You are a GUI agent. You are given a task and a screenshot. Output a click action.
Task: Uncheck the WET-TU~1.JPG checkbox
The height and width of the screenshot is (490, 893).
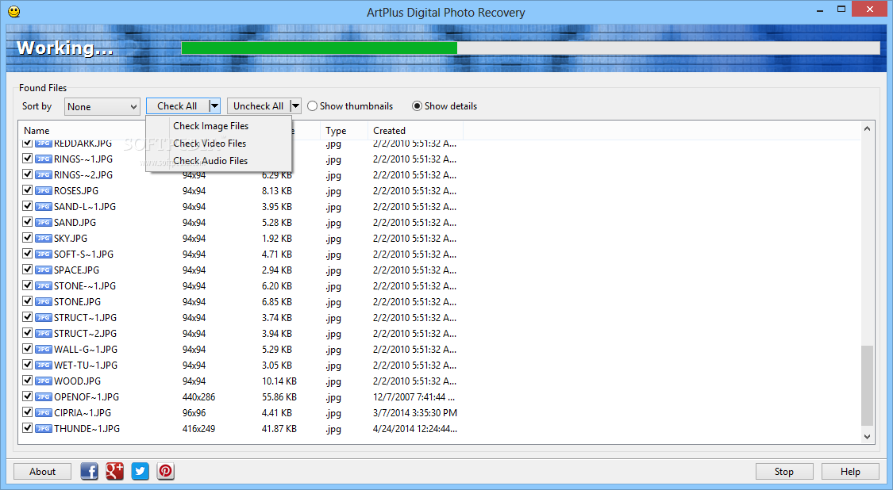(27, 365)
